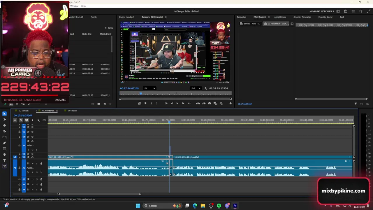Toggle the V3 track lock
This screenshot has width=373, height=210.
(x=20, y=145)
